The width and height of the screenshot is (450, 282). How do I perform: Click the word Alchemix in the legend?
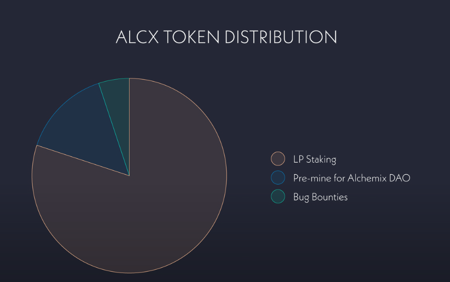pos(369,178)
